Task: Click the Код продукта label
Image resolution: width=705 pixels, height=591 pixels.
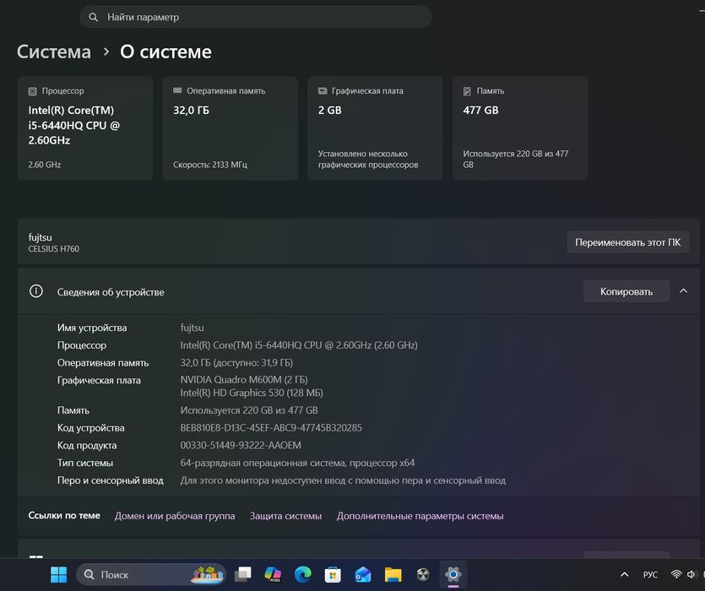Action: (87, 445)
